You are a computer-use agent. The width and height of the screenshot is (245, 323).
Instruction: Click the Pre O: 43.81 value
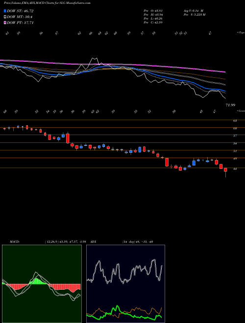pos(153,10)
